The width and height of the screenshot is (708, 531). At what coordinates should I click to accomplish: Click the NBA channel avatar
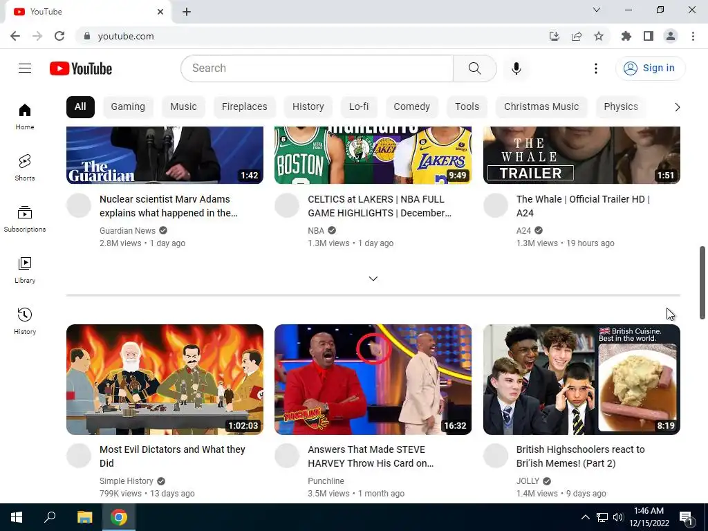point(287,205)
